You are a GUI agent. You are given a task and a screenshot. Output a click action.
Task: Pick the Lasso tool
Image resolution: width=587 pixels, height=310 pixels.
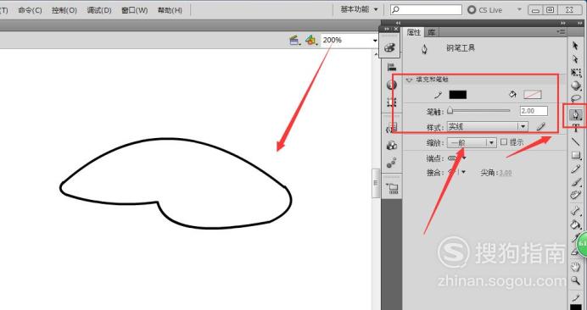click(575, 99)
